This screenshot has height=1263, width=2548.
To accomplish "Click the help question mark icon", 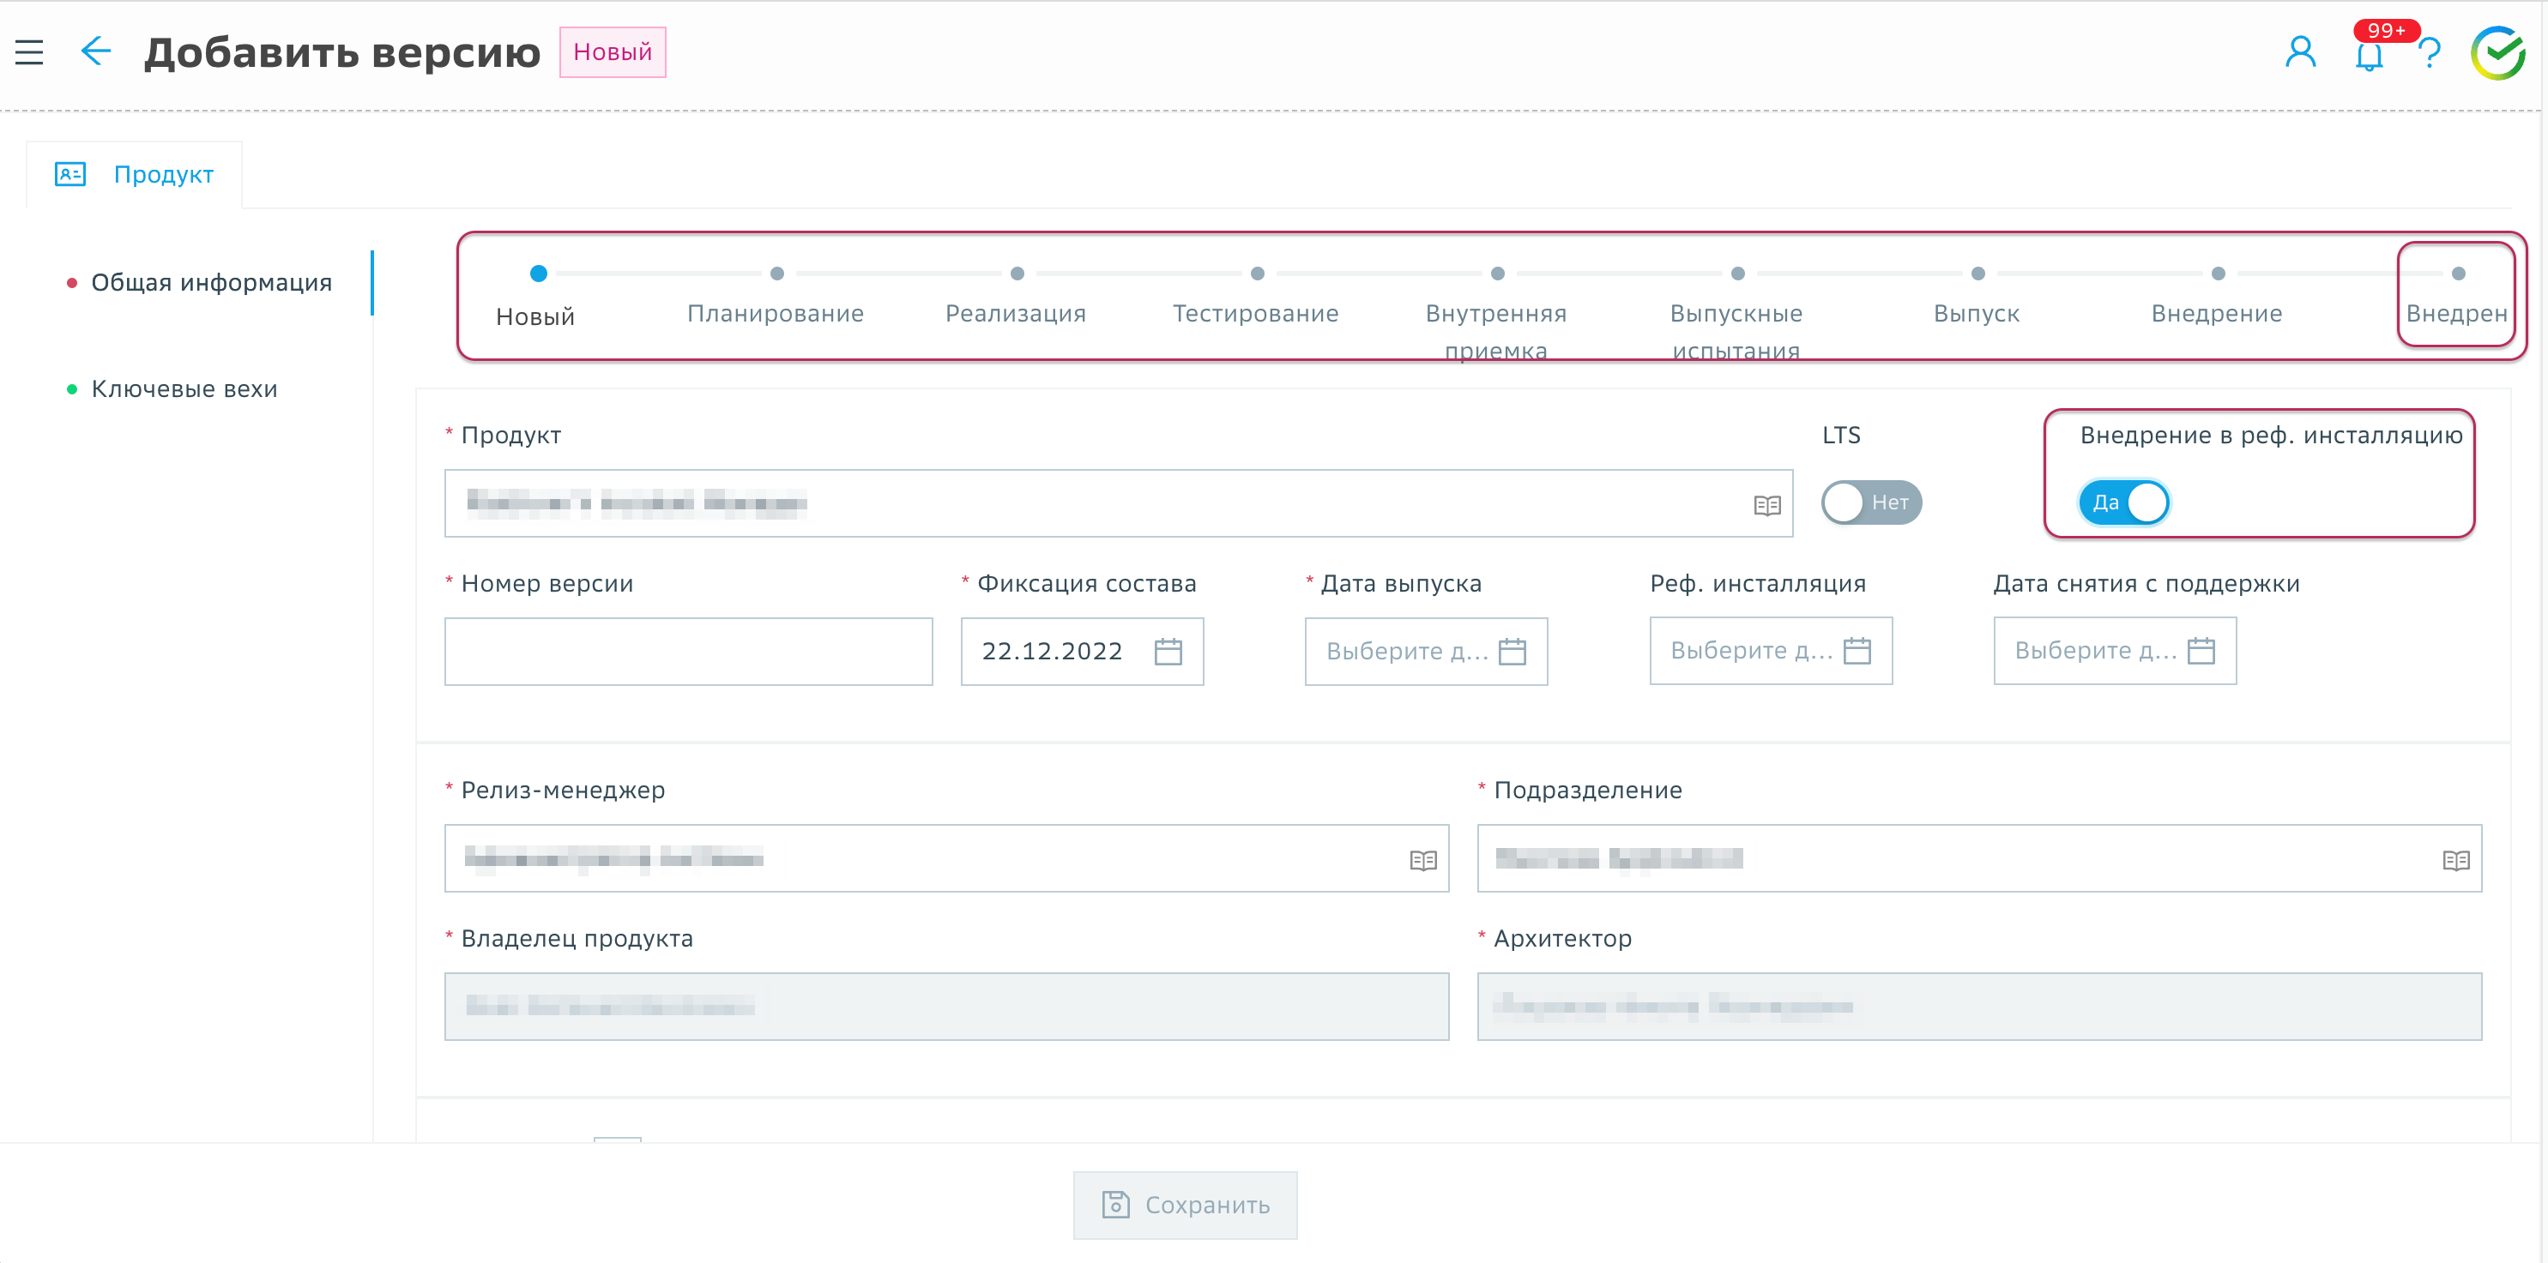I will point(2430,52).
